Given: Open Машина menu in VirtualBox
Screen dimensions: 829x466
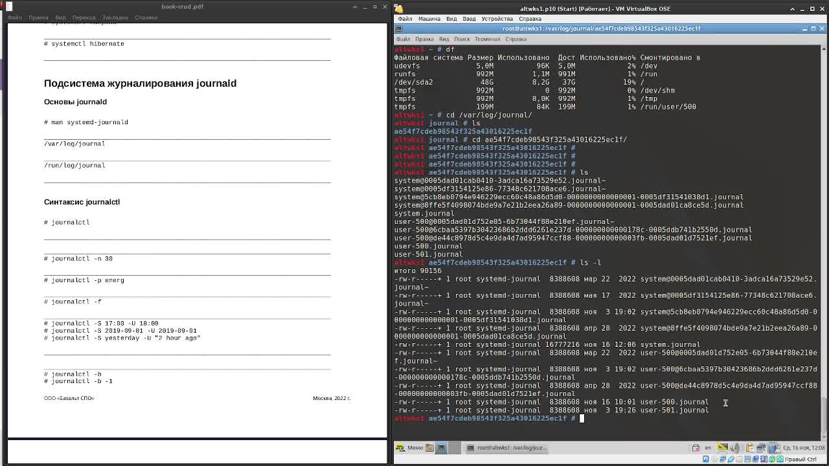Looking at the screenshot, I should coord(429,19).
